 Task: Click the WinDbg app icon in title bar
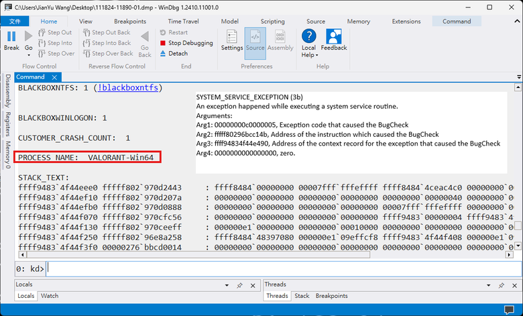(x=8, y=7)
